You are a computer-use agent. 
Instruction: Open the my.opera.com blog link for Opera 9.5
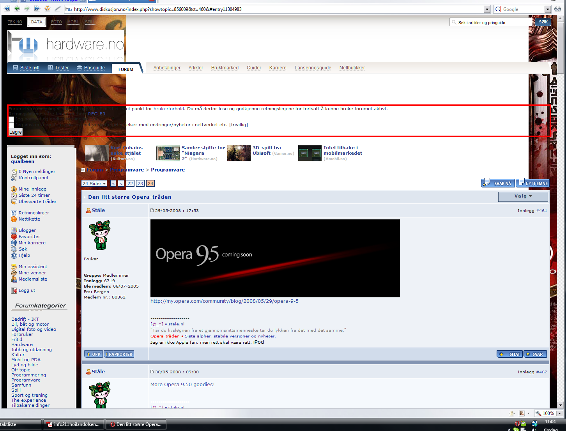coord(225,301)
